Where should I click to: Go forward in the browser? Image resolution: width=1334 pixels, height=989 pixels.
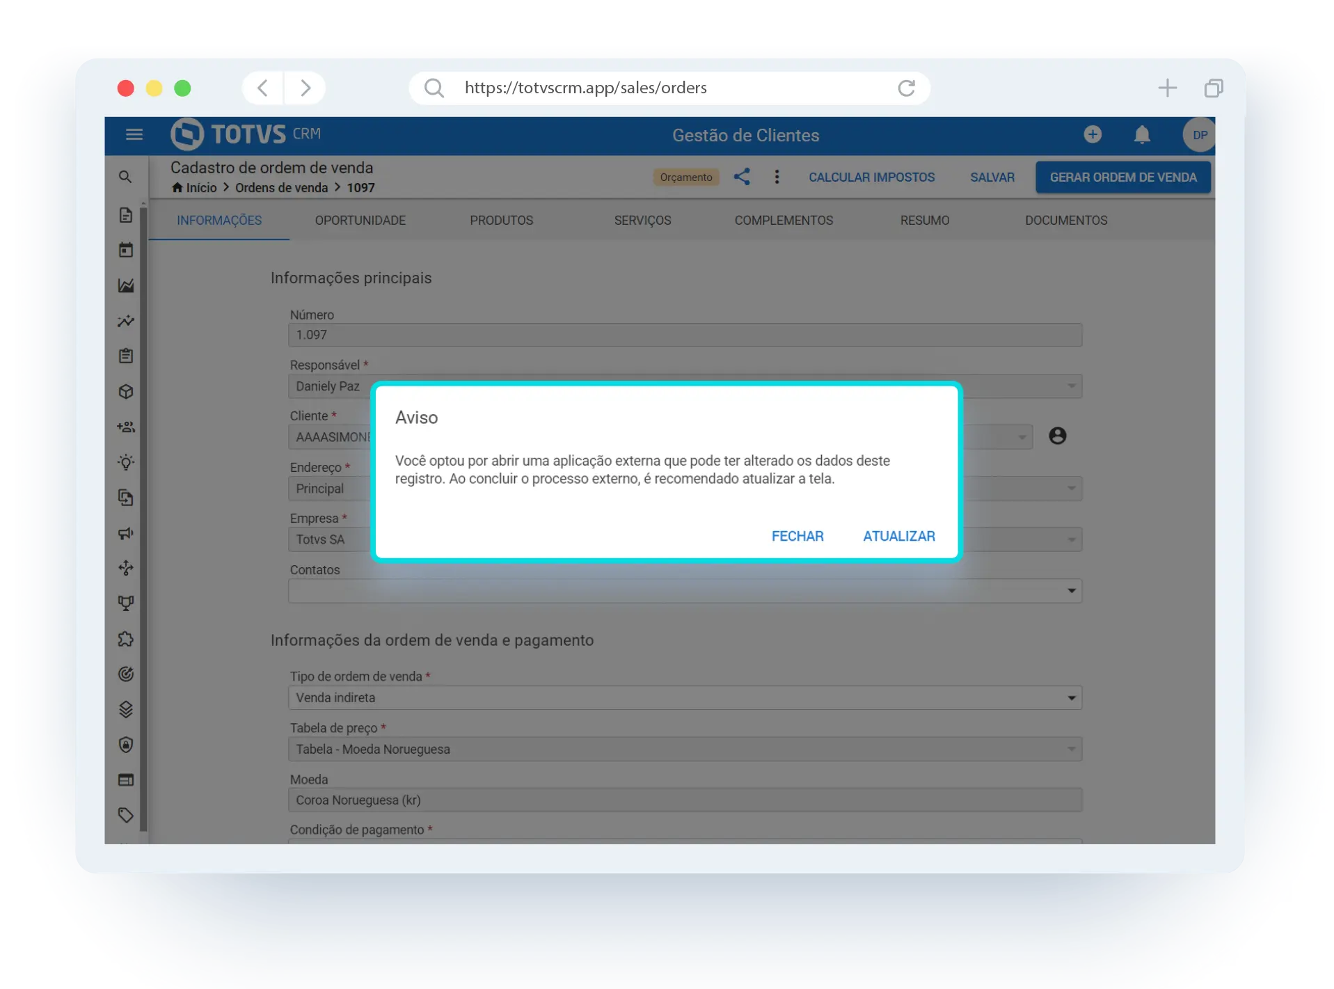[x=305, y=88]
